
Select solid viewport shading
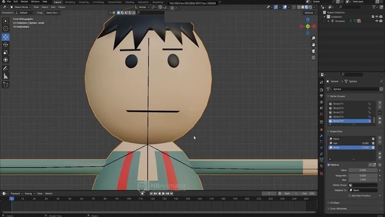pos(303,7)
